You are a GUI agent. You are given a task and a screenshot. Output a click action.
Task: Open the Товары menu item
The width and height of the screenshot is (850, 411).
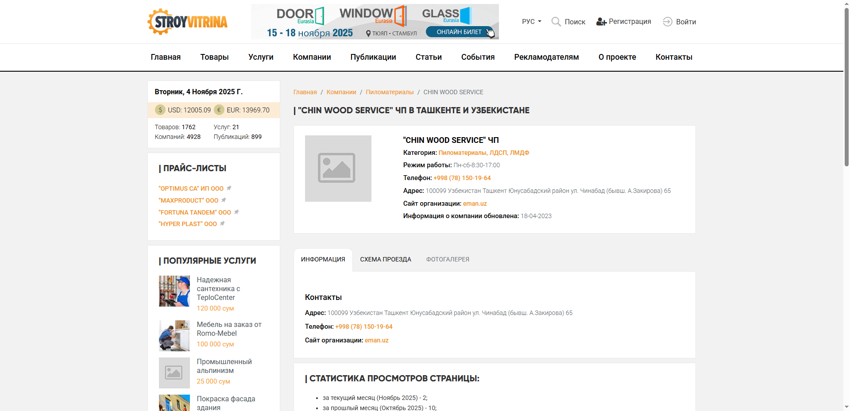click(214, 57)
